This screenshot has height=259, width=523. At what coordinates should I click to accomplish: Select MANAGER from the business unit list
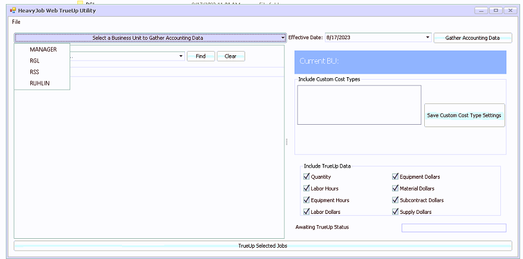[43, 49]
